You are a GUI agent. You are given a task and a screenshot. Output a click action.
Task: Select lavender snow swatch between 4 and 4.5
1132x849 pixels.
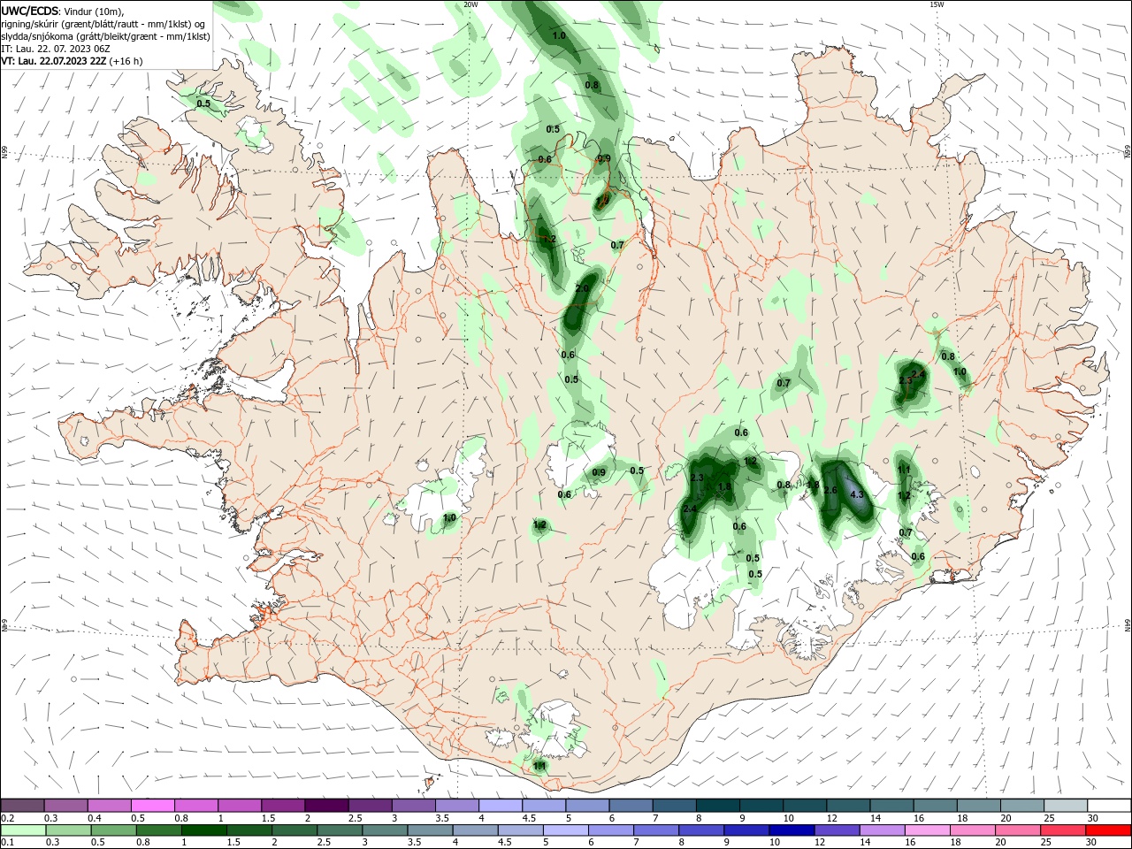(x=500, y=805)
